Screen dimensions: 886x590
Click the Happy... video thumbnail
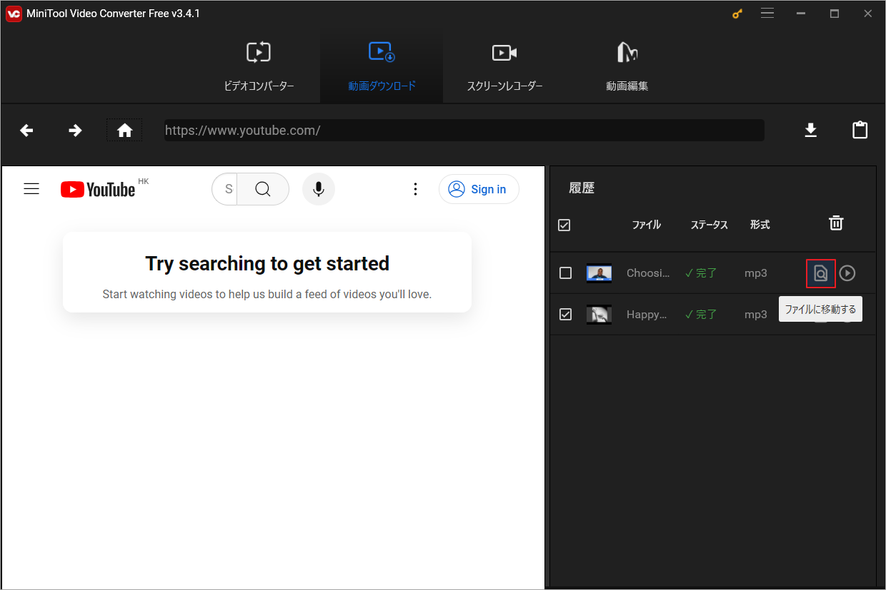coord(599,315)
